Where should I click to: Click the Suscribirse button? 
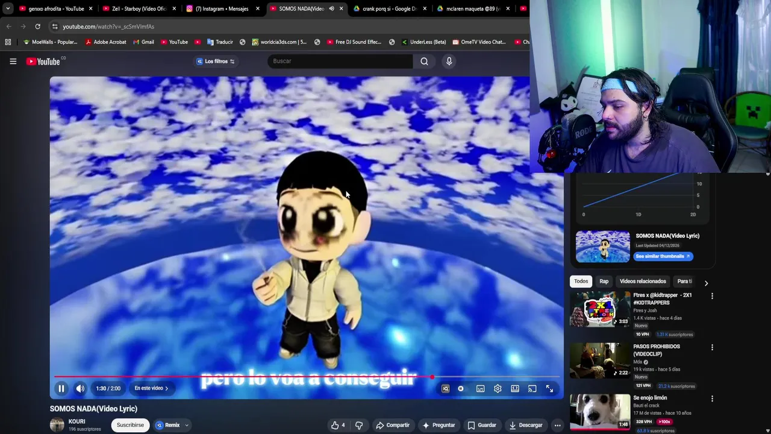(x=130, y=425)
